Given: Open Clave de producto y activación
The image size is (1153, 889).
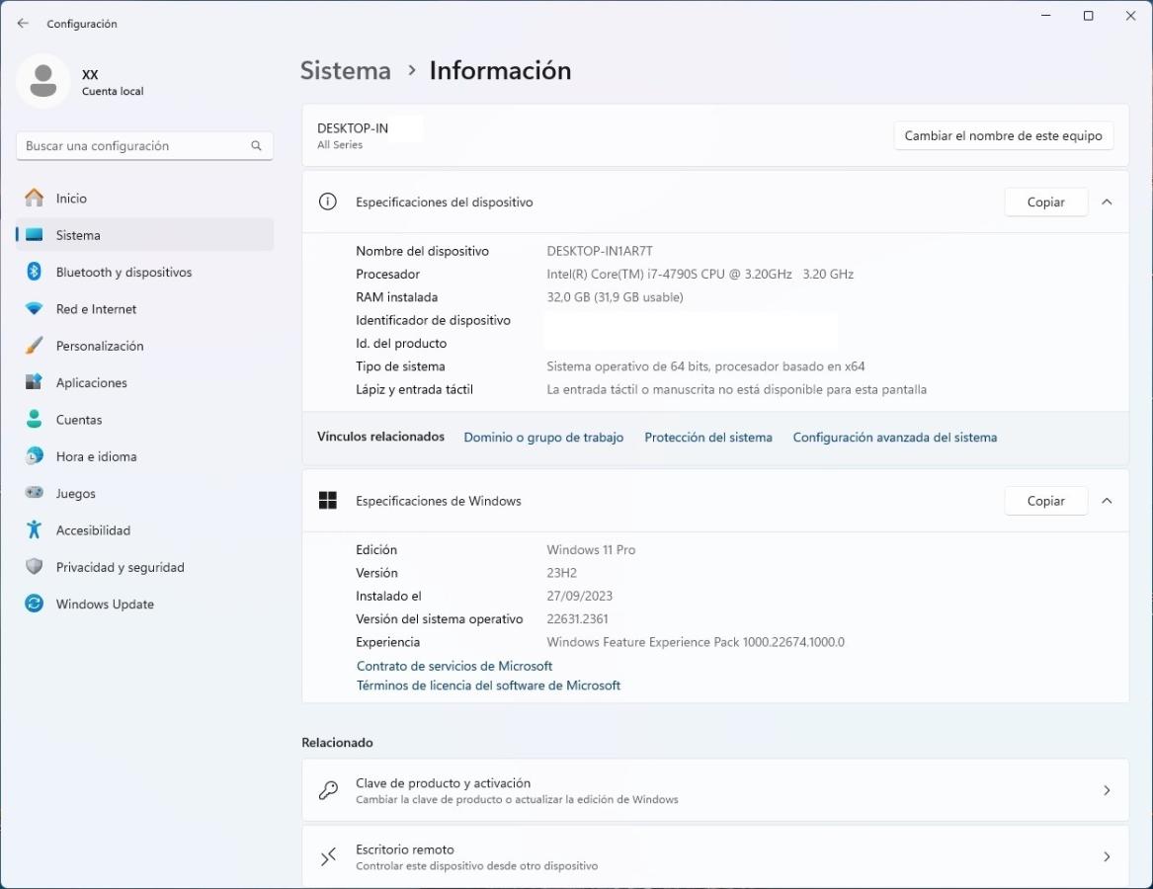Looking at the screenshot, I should pos(714,790).
